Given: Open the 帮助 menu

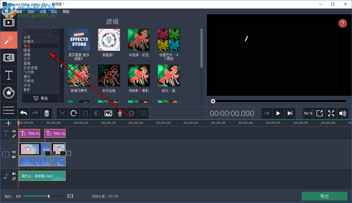Looking at the screenshot, I should click(x=66, y=12).
